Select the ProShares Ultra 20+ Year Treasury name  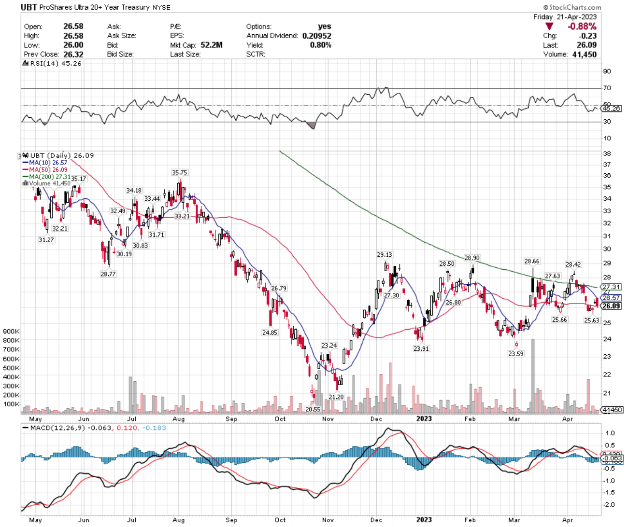pyautogui.click(x=96, y=7)
